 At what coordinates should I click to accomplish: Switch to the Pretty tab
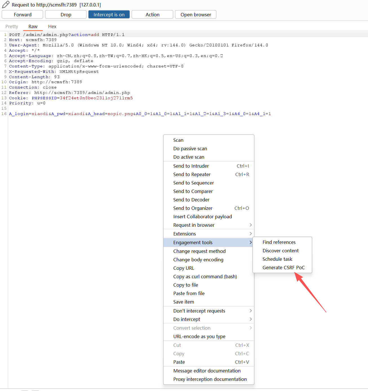pos(12,26)
